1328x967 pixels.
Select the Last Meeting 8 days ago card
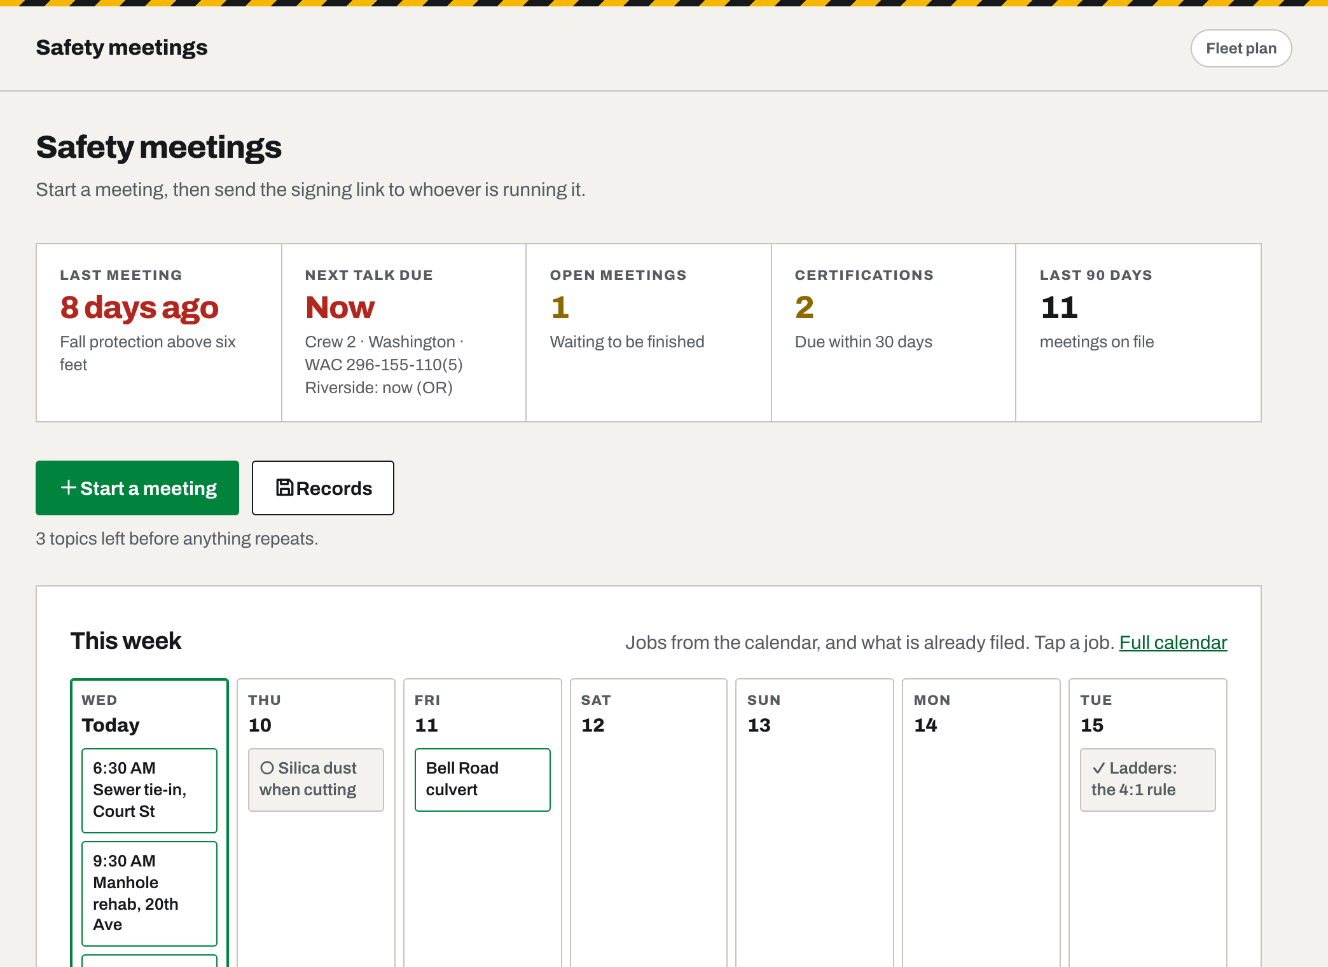(159, 333)
